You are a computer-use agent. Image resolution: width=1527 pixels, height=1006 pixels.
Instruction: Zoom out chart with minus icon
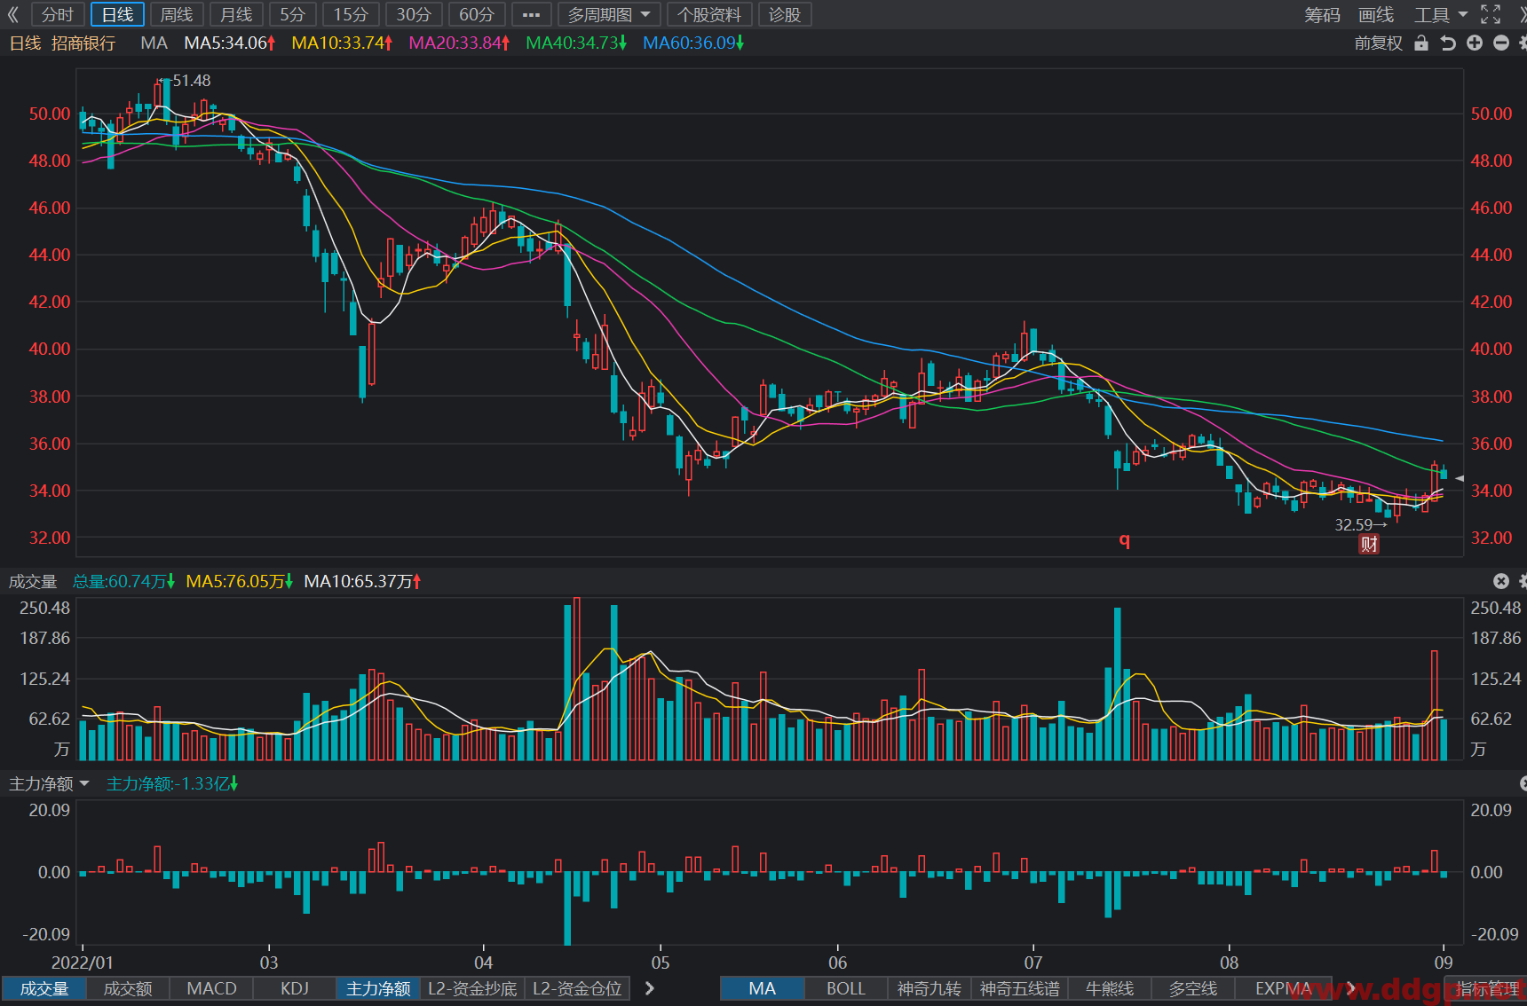pyautogui.click(x=1501, y=43)
